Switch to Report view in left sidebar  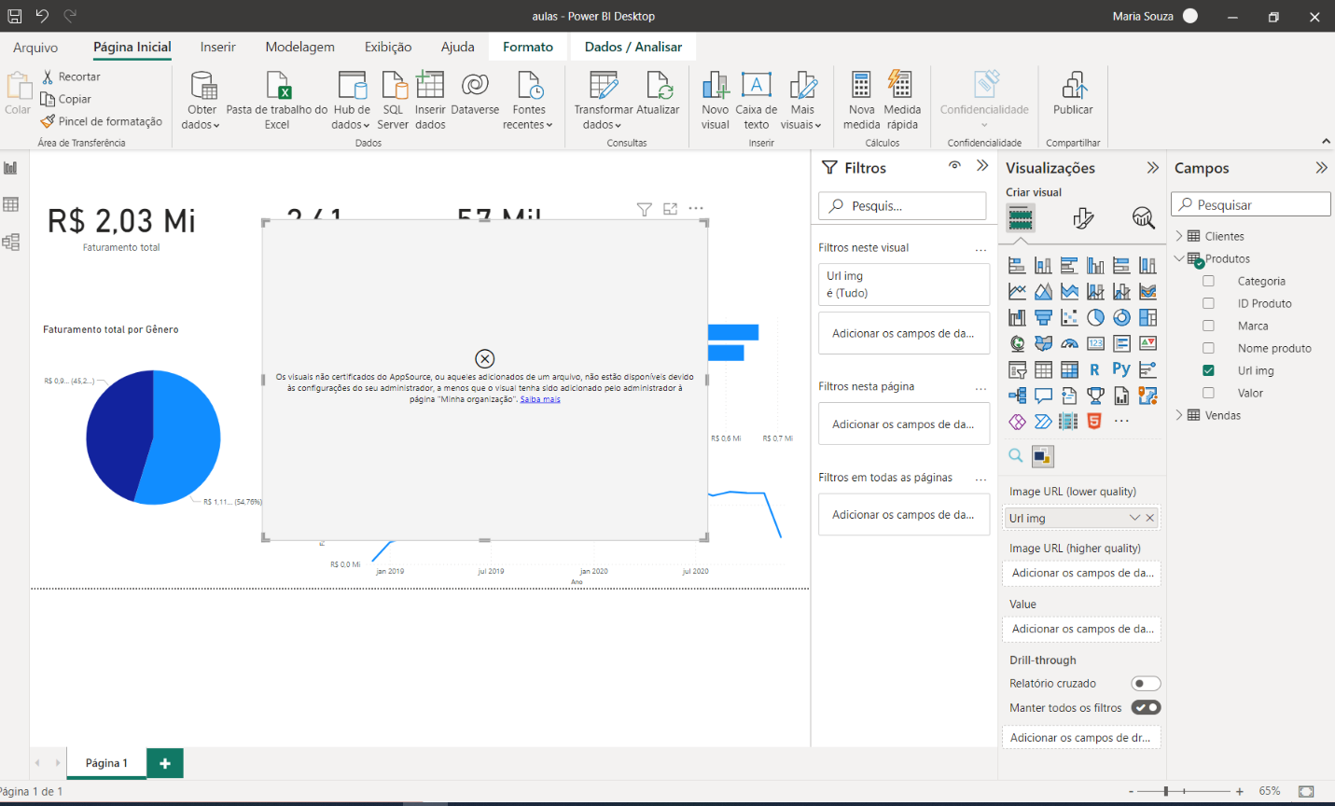pos(11,168)
